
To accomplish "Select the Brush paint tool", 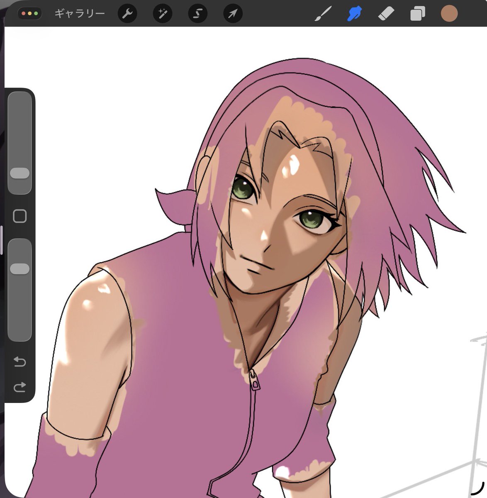I will (x=323, y=14).
